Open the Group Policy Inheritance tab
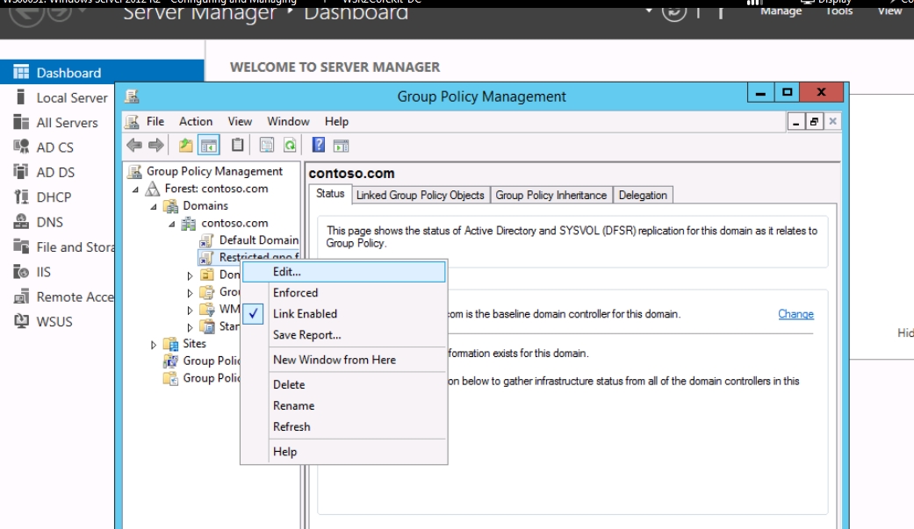Viewport: 914px width, 529px height. click(551, 195)
